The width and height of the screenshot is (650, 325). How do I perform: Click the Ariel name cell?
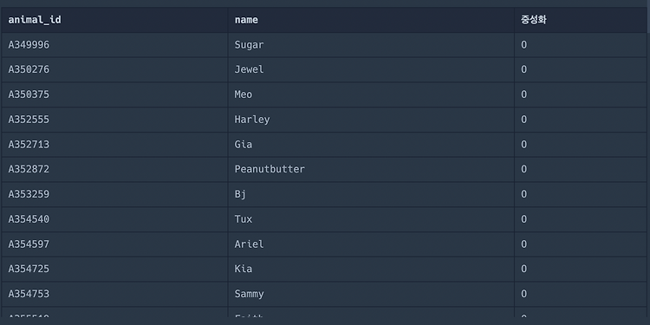(371, 244)
